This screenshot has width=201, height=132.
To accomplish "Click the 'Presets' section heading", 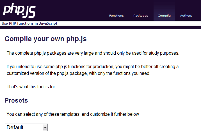I will [x=16, y=100].
